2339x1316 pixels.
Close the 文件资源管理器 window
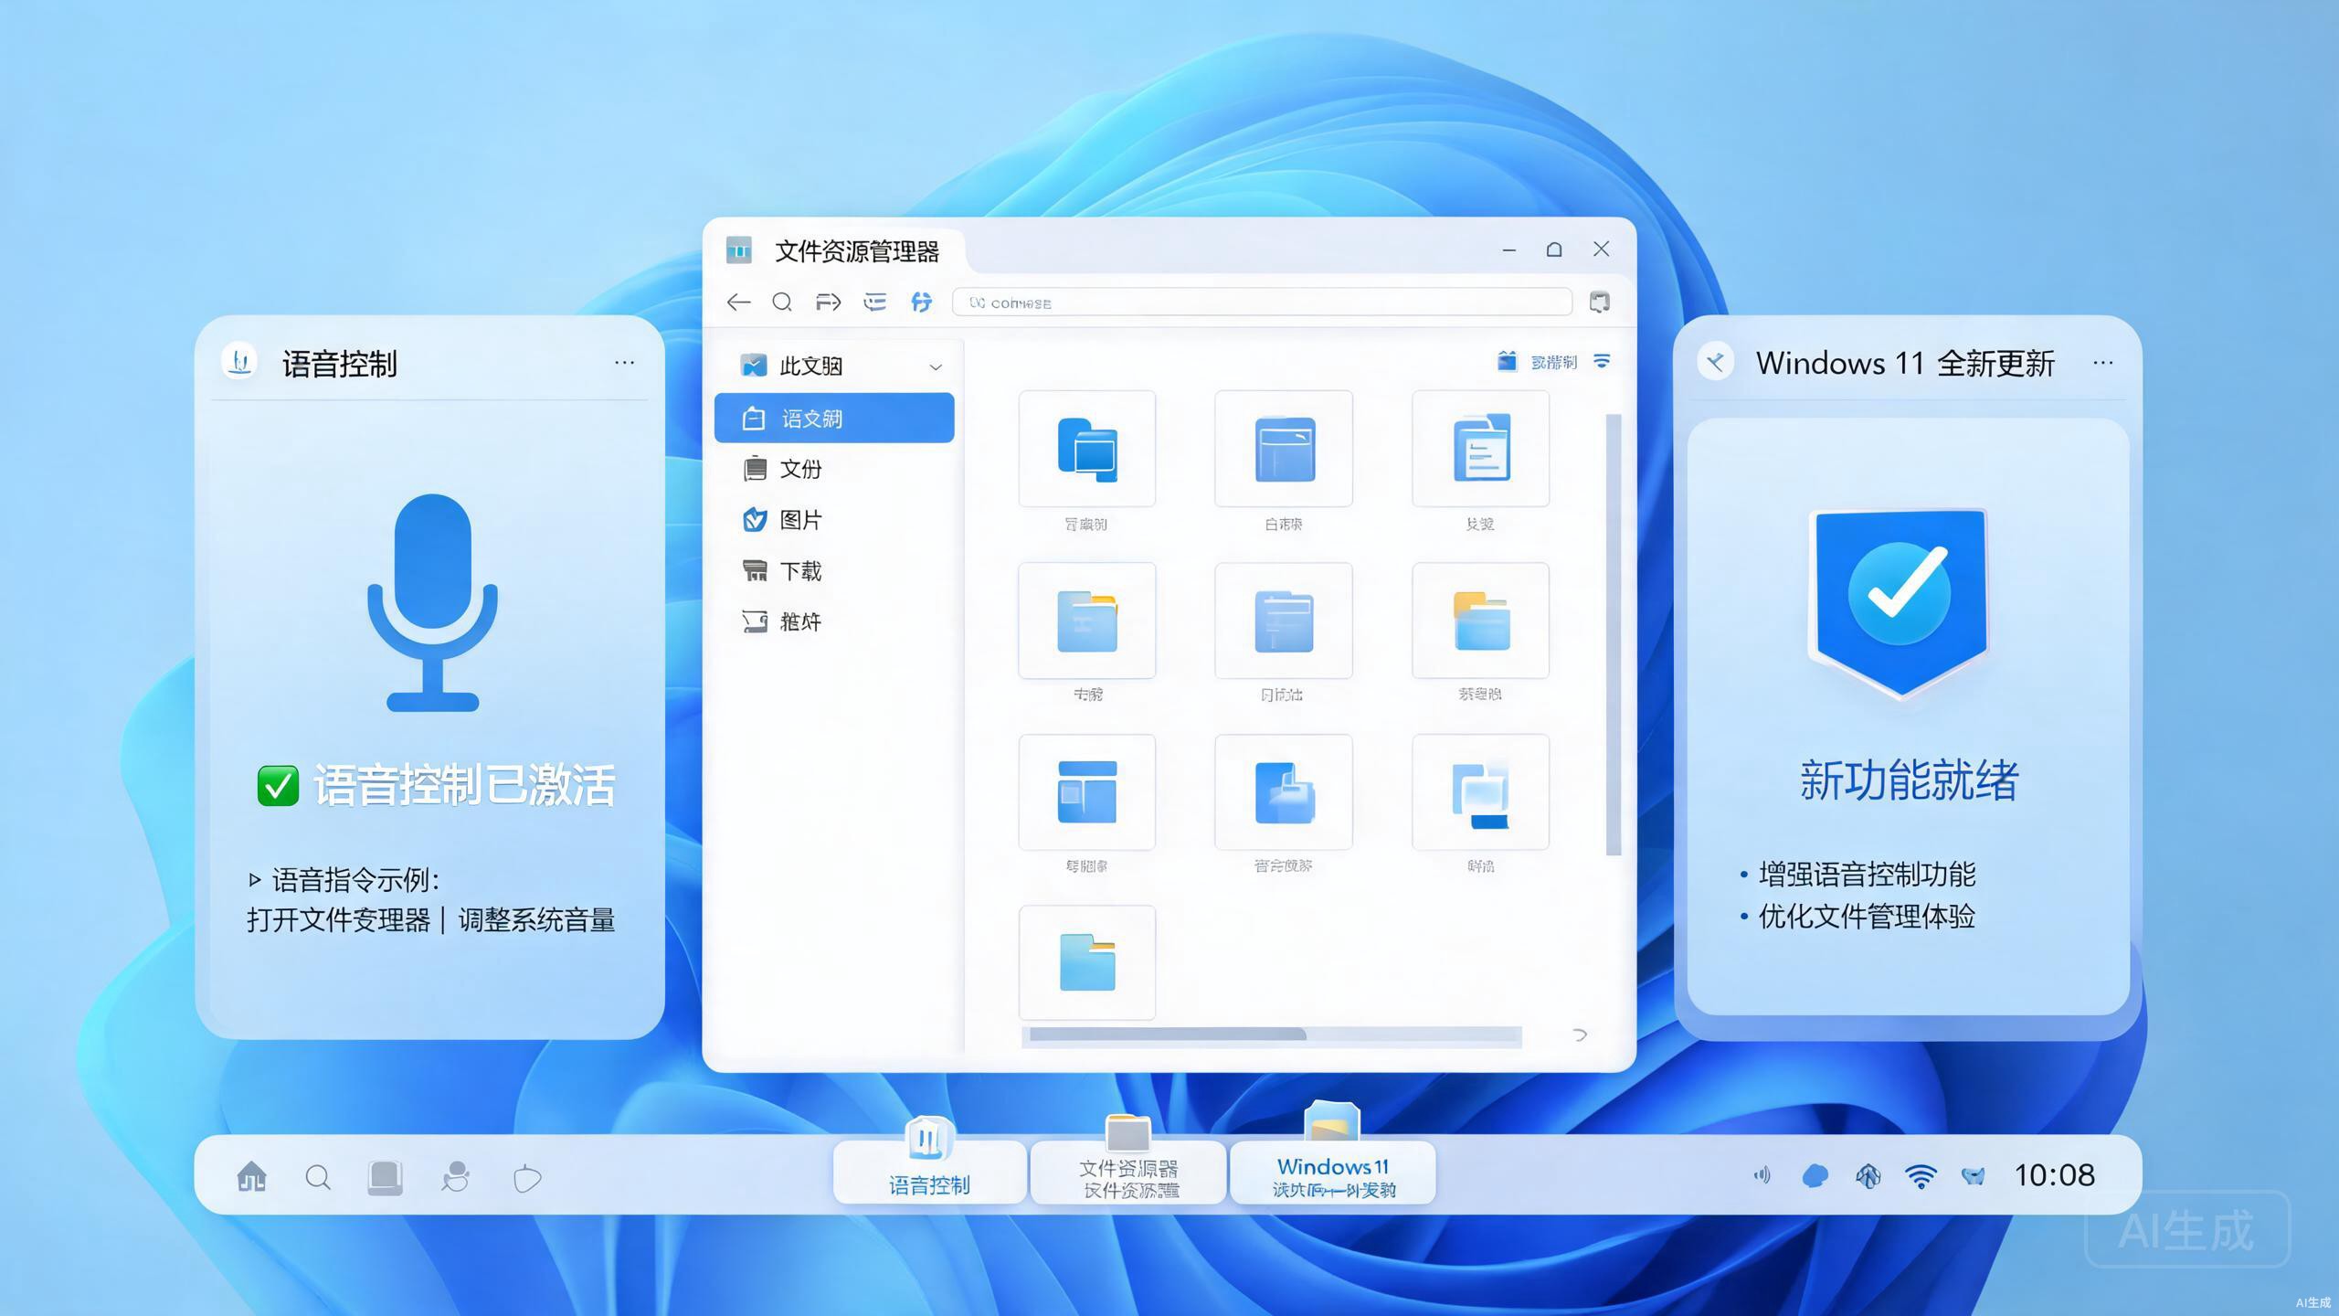coord(1601,249)
